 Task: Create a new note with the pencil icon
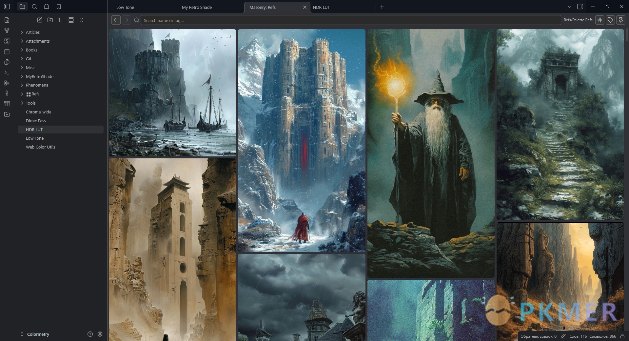pyautogui.click(x=40, y=20)
